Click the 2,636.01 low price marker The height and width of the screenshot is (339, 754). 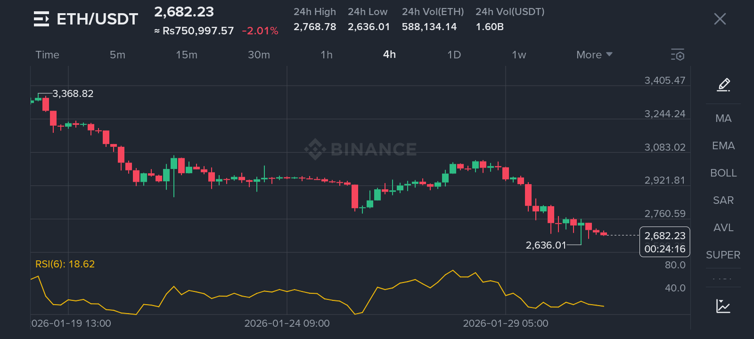[546, 245]
